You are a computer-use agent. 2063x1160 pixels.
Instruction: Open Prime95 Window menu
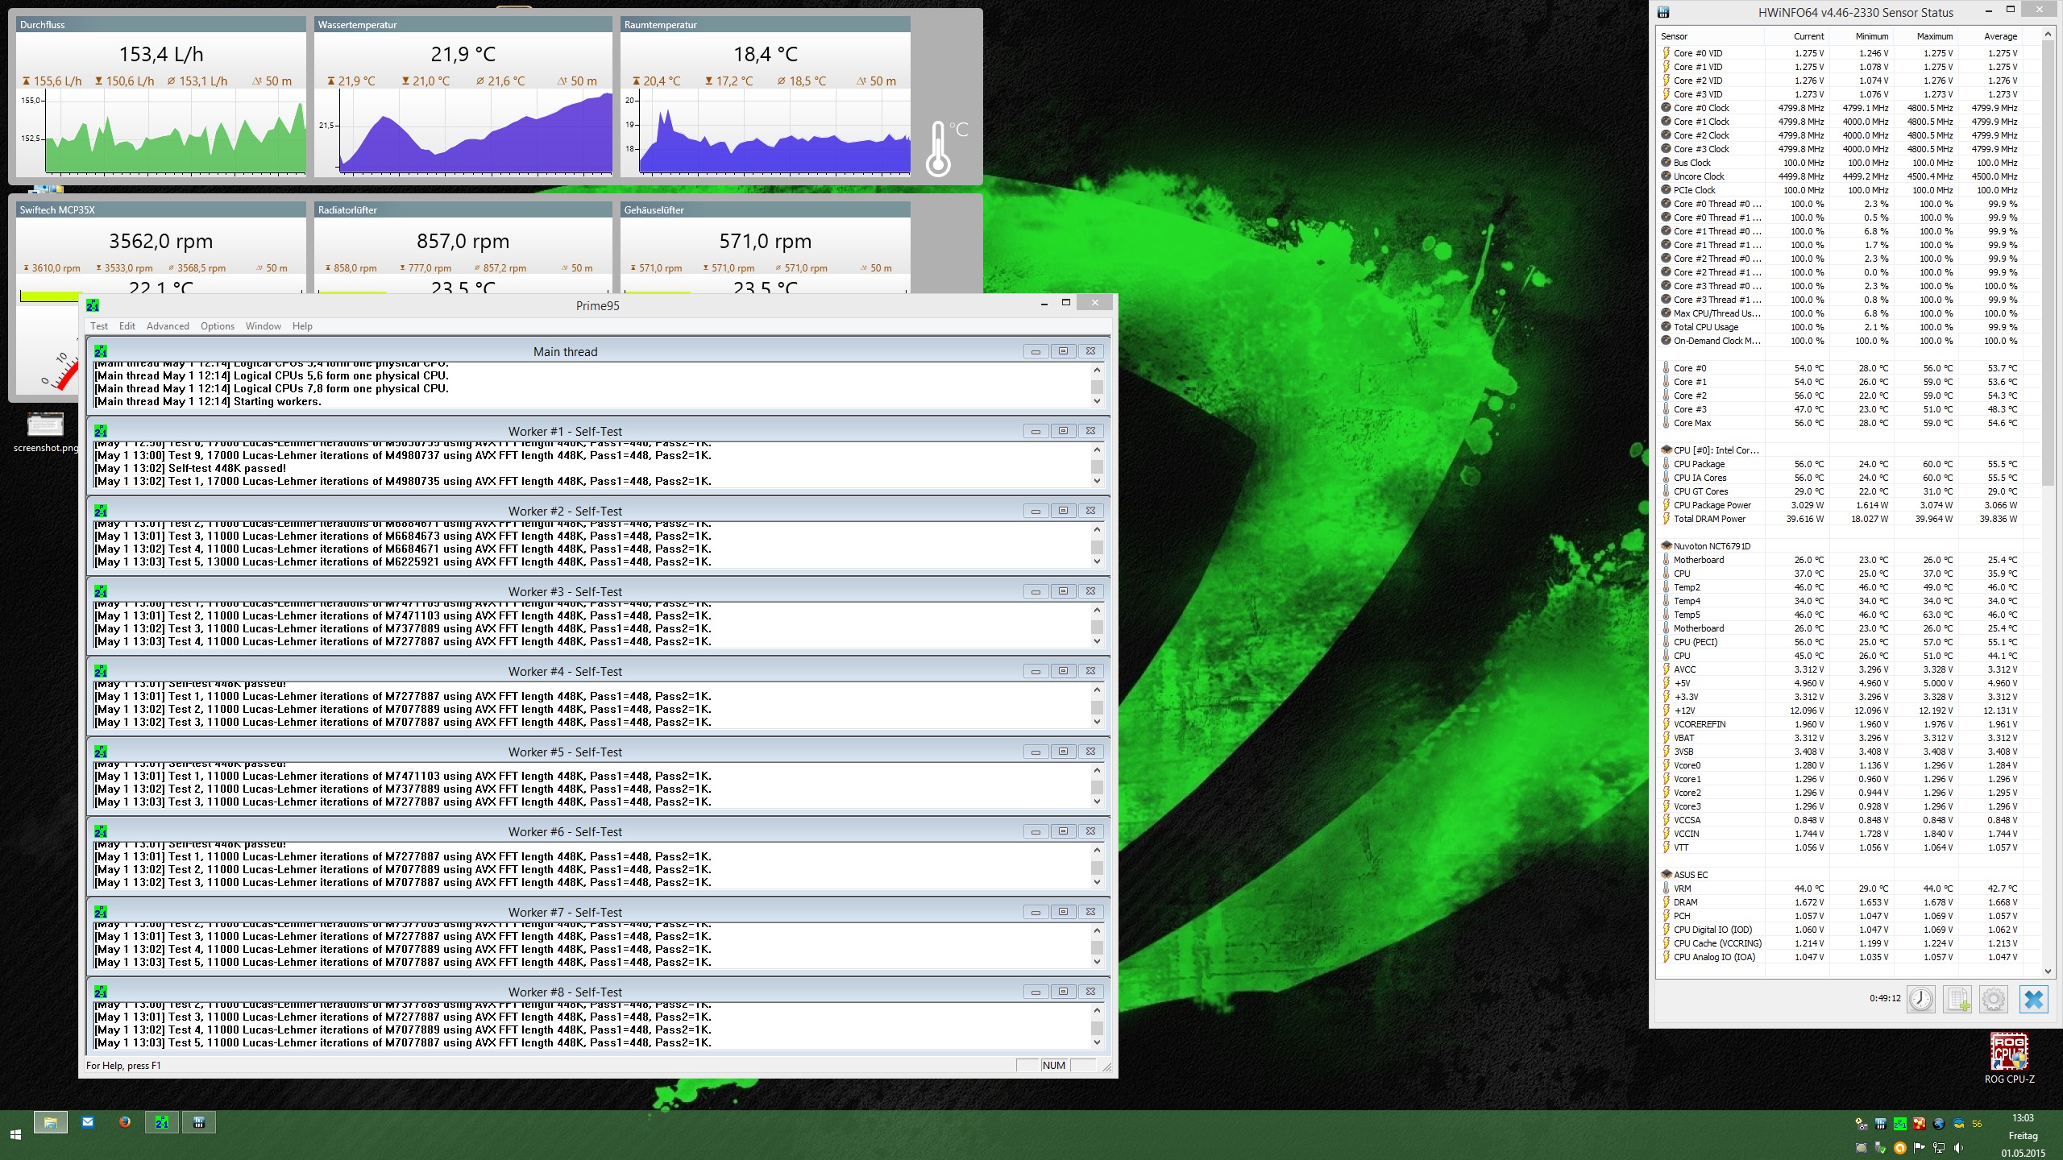264,326
